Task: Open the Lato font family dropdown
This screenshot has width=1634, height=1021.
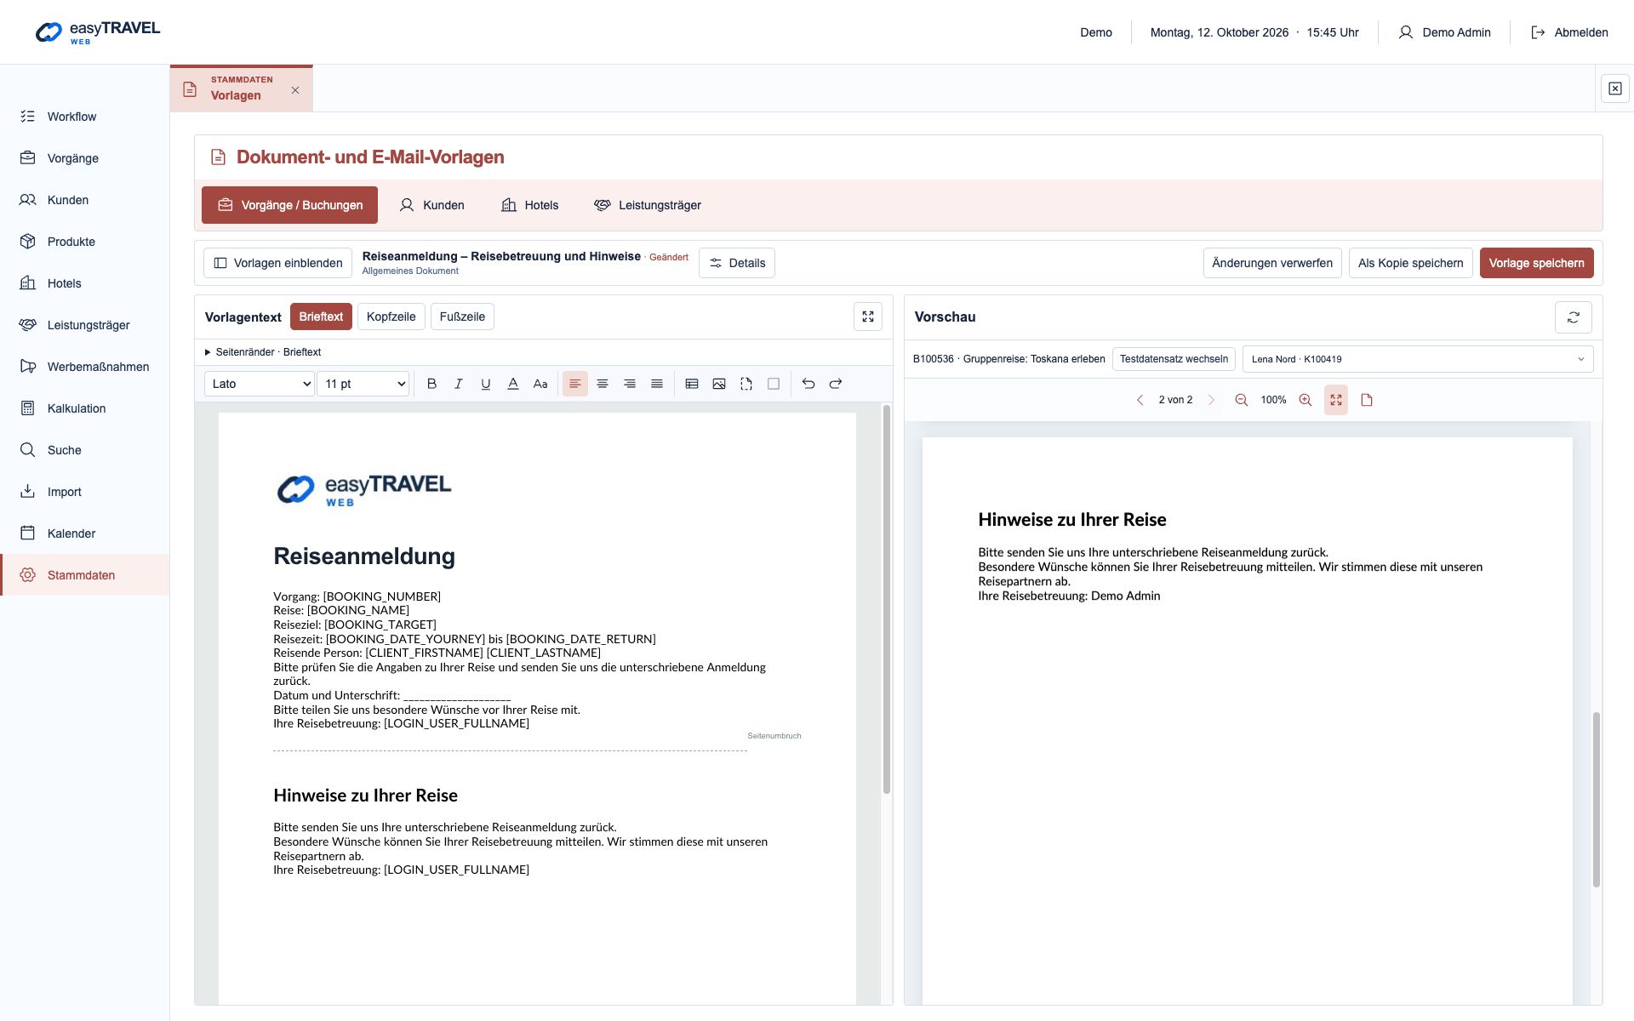Action: (260, 384)
